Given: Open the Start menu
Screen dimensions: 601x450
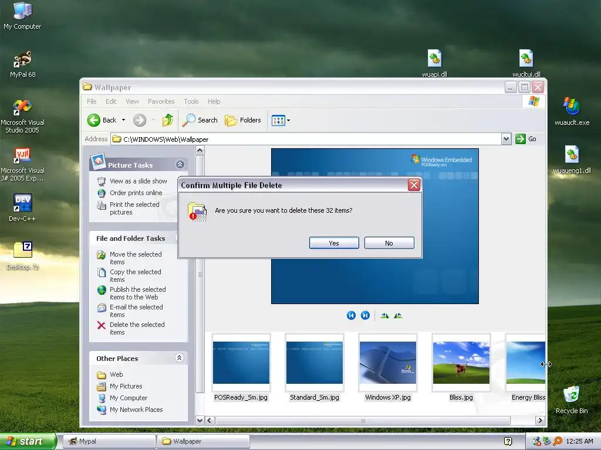Looking at the screenshot, I should [x=28, y=441].
